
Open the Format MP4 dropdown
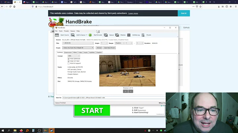click(x=74, y=56)
